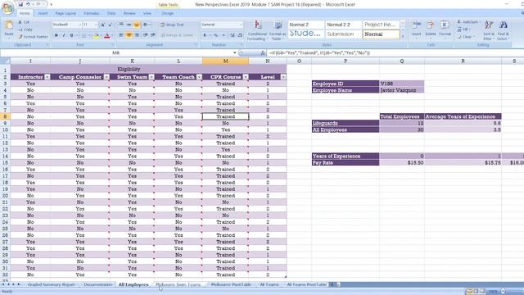Apply the red Font Color
524x295 pixels.
click(x=107, y=35)
